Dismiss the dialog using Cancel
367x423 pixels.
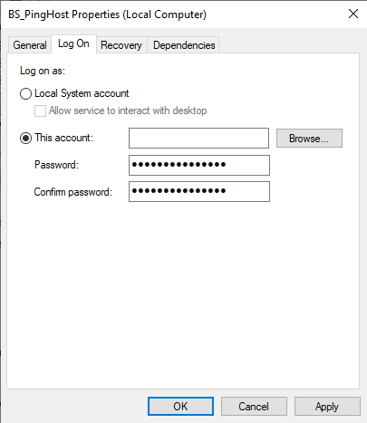[x=254, y=407]
